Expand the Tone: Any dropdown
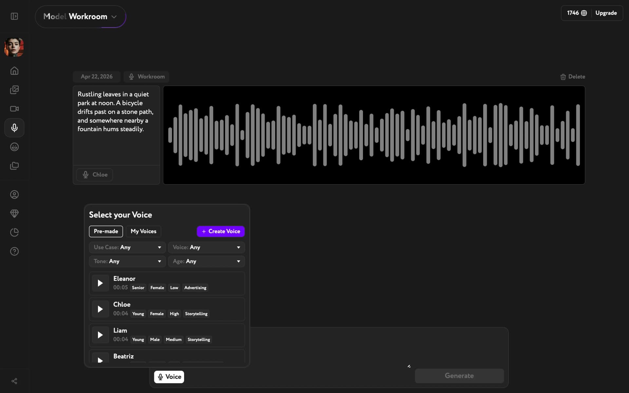 tap(127, 261)
